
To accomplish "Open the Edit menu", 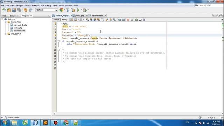I will 7,6.
